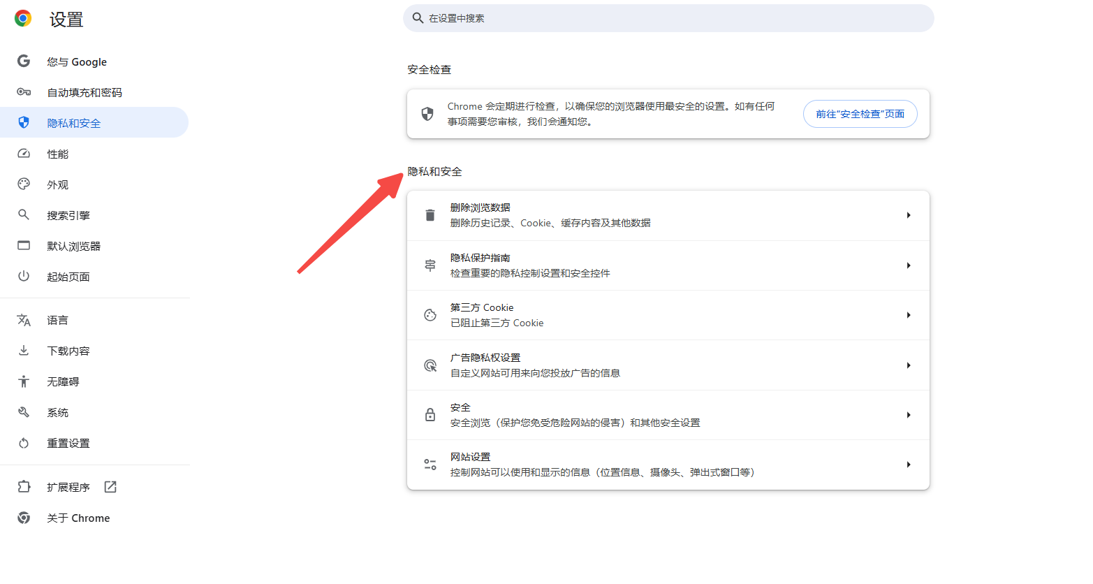Expand the 广告隐私权设置 row arrow

tap(909, 365)
